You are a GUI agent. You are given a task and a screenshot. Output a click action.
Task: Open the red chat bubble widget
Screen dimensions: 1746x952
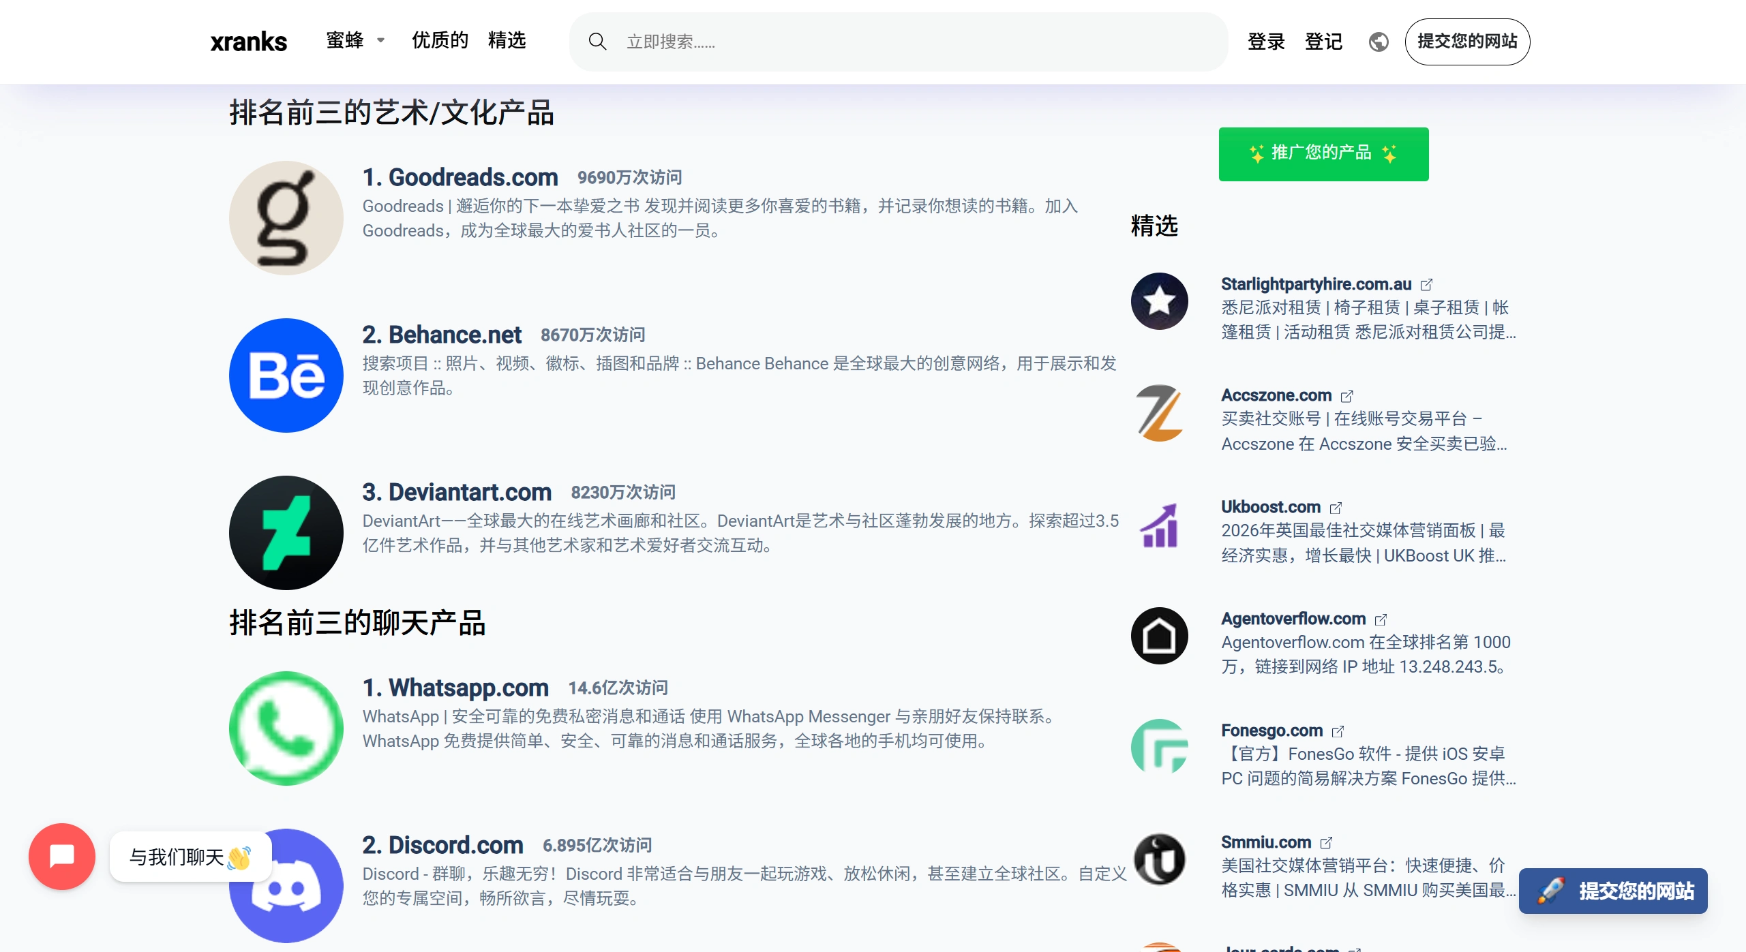[x=62, y=857]
